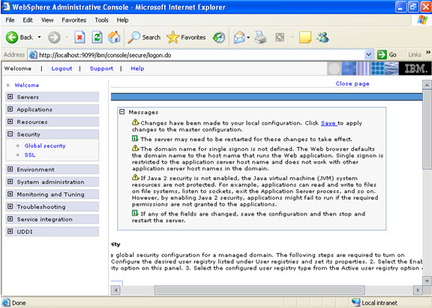
Task: Open the Tools menu
Action: (102, 20)
